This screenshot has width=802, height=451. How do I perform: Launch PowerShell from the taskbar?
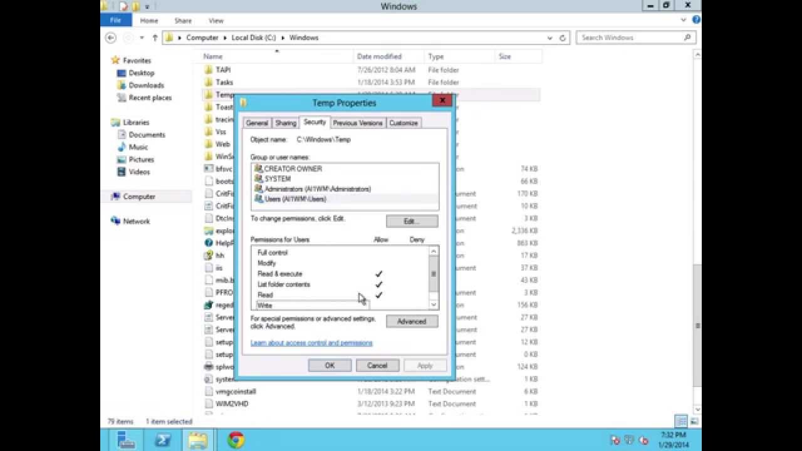(162, 440)
